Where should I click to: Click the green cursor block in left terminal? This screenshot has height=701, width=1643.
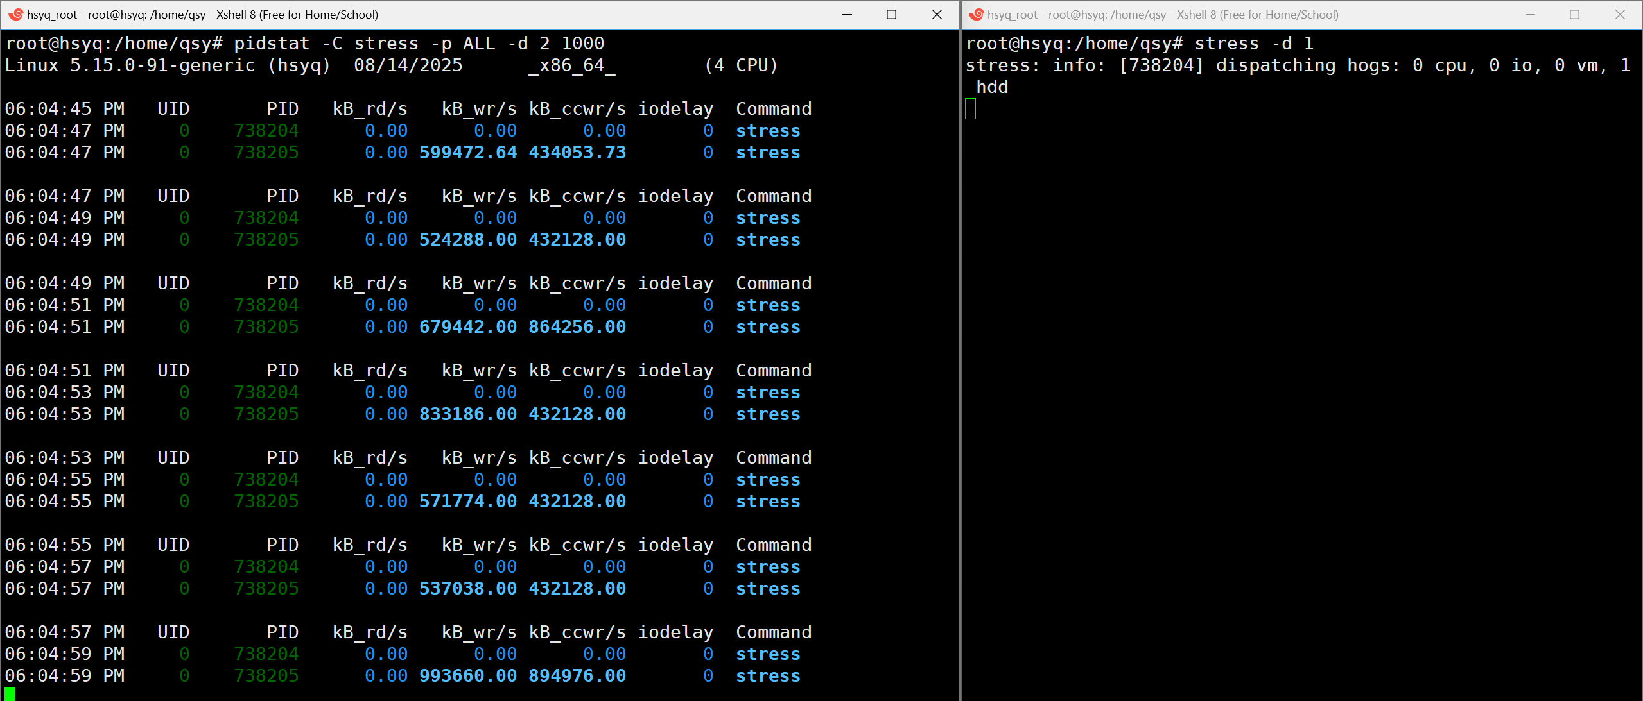click(x=10, y=694)
